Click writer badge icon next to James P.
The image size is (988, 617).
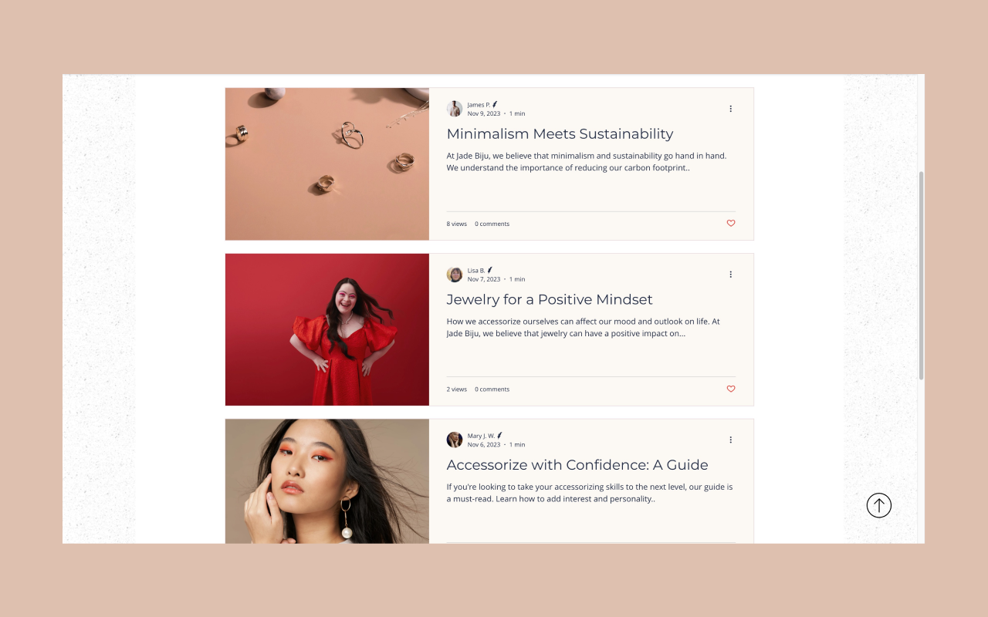pos(495,104)
